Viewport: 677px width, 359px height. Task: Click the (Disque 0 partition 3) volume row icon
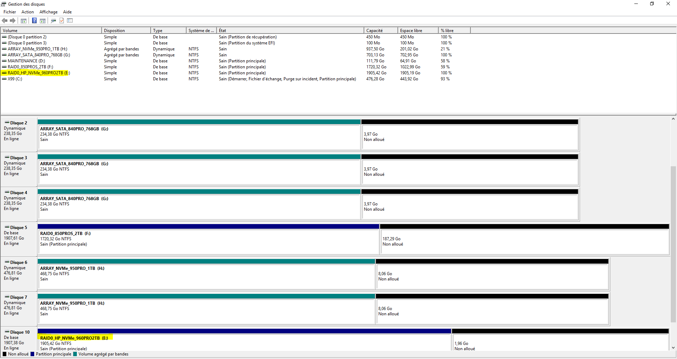[4, 43]
